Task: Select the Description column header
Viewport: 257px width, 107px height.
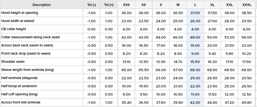Action: click(42, 5)
